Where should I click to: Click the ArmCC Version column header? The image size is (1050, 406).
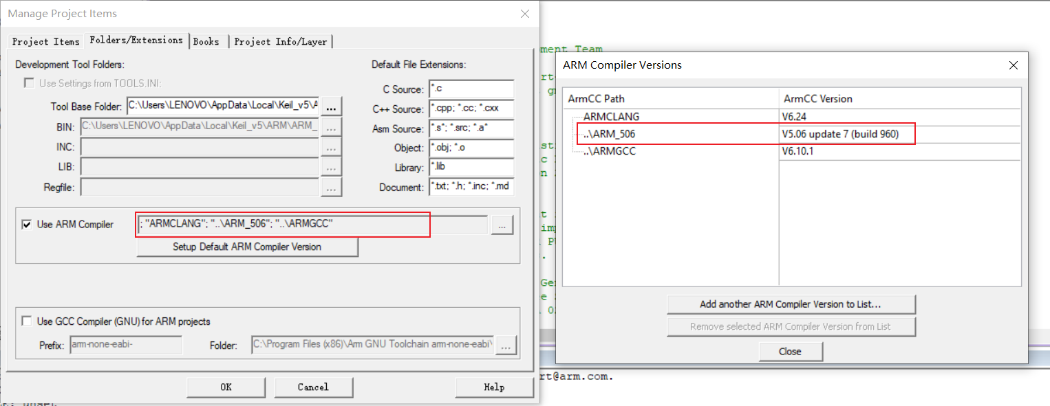pyautogui.click(x=900, y=99)
